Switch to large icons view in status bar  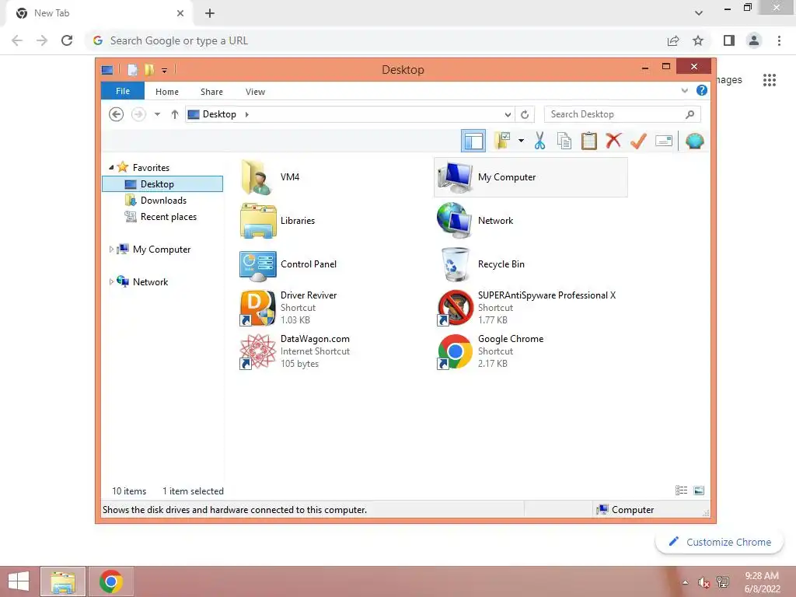pos(699,491)
